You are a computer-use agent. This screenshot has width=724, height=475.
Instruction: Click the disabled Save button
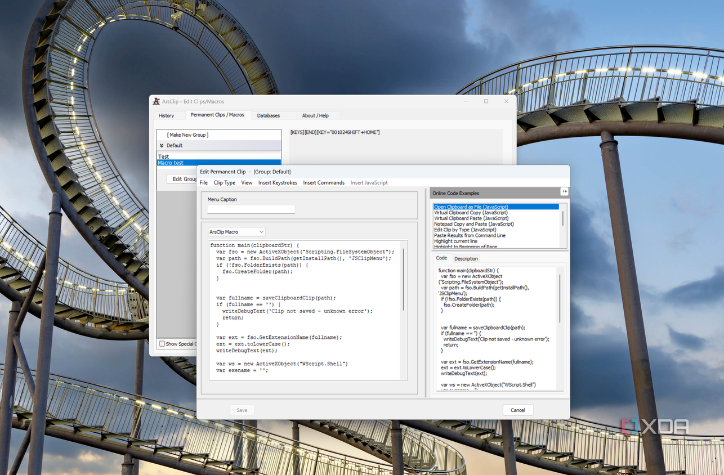tap(242, 410)
